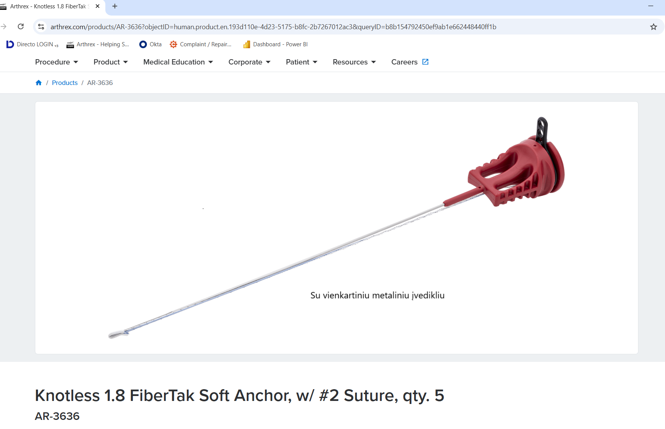
Task: Open the Corporate menu
Action: coord(249,62)
